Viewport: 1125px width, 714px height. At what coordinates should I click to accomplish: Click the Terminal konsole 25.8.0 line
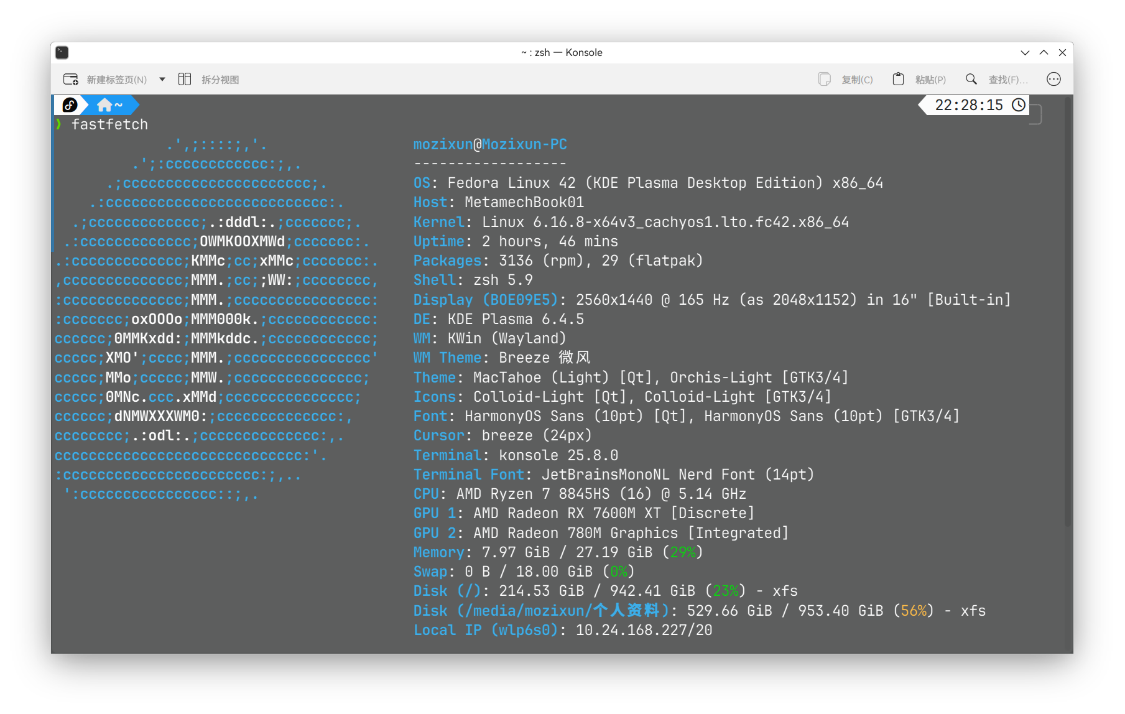pyautogui.click(x=516, y=455)
